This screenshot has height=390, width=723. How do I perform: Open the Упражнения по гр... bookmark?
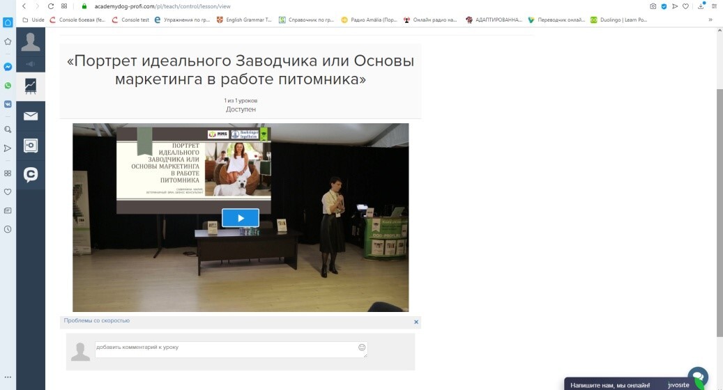[182, 19]
